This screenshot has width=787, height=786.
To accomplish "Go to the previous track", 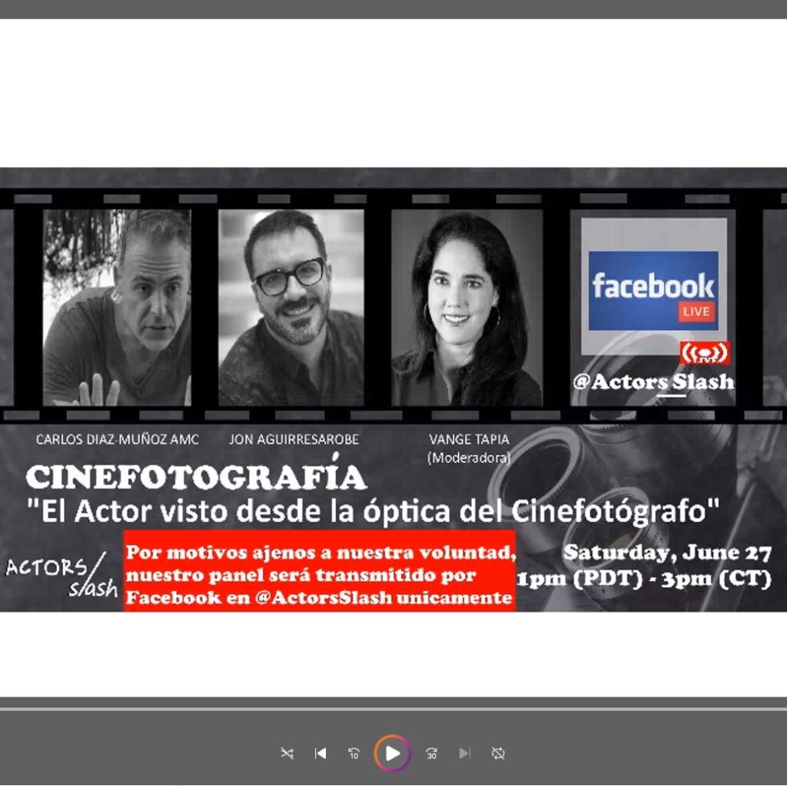I will pos(320,753).
